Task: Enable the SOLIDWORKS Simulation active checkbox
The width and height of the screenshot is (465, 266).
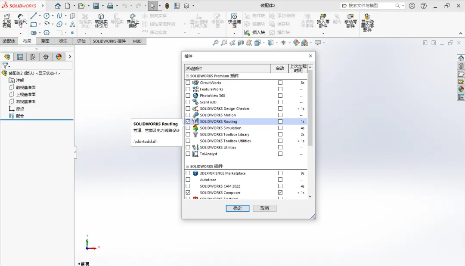Action: (x=188, y=128)
